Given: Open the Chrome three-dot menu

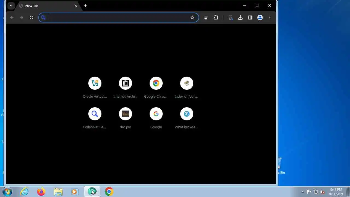Looking at the screenshot, I should (x=270, y=18).
